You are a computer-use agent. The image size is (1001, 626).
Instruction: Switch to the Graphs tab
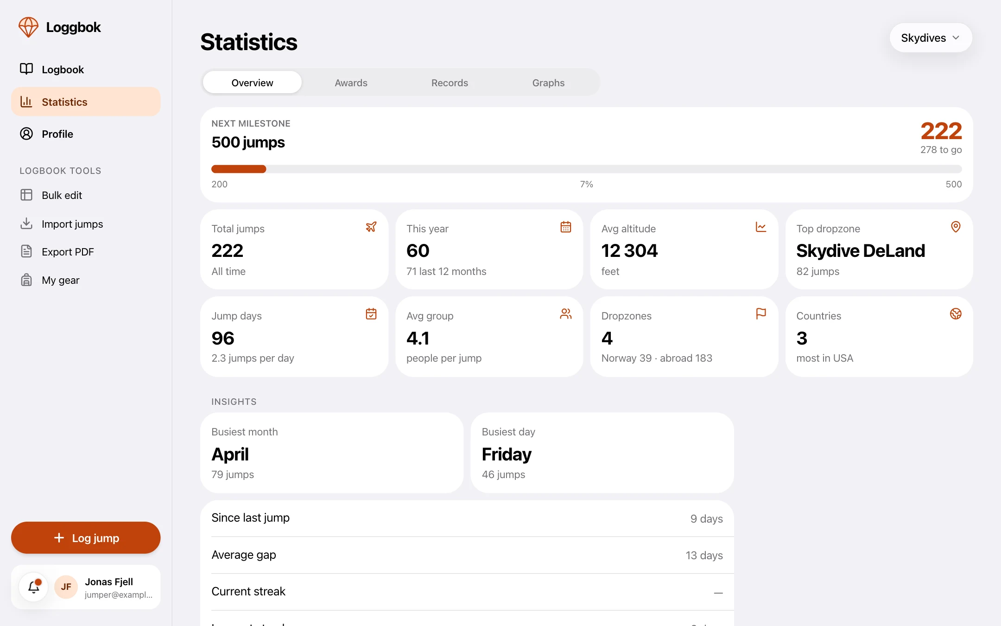548,83
